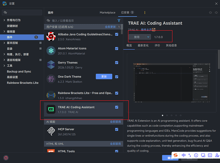The height and width of the screenshot is (163, 220).
Task: Switch to the 已安装 tab
Action: tap(127, 13)
